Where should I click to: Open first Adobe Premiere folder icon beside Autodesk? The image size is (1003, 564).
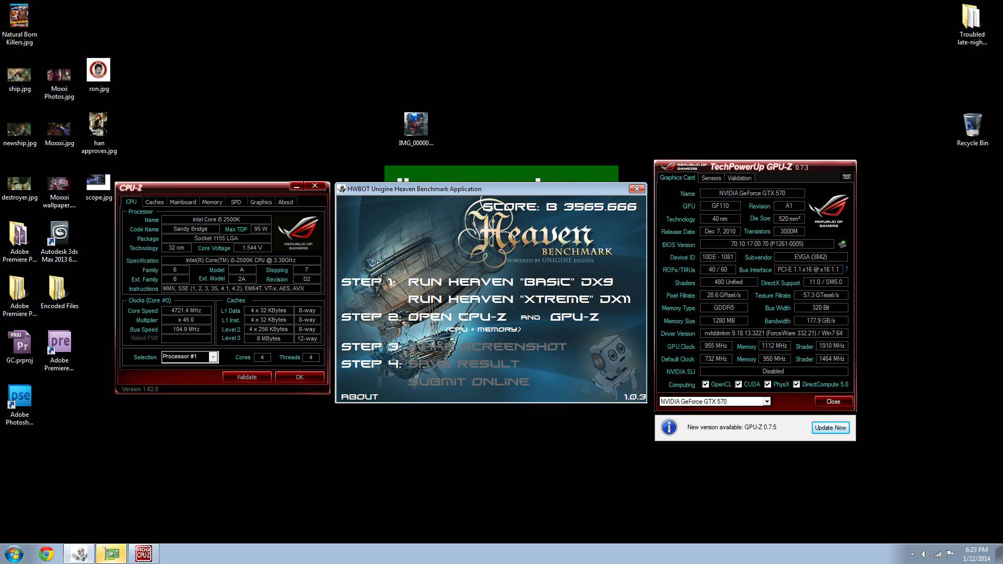(x=19, y=241)
